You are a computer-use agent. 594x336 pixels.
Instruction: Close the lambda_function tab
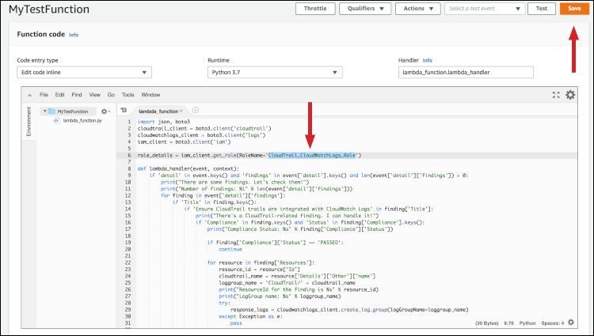[181, 111]
